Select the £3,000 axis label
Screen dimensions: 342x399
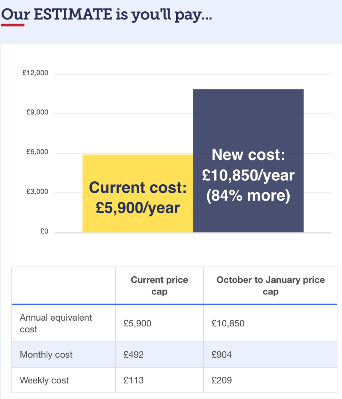point(37,191)
